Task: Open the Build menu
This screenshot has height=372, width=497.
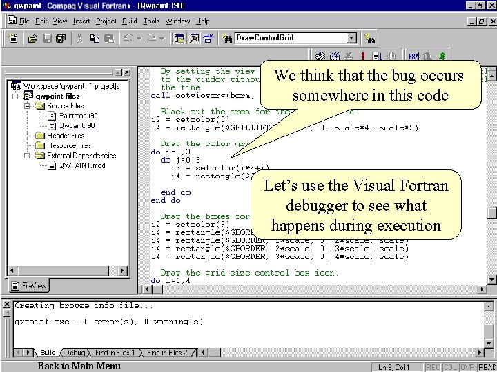Action: click(130, 21)
